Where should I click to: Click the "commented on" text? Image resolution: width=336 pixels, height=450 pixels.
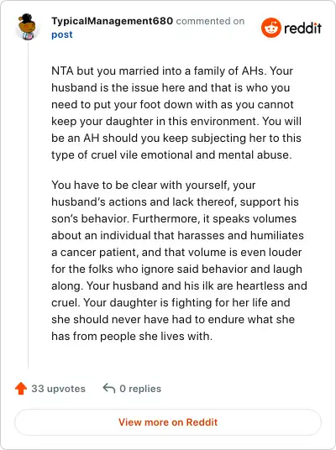coord(210,21)
